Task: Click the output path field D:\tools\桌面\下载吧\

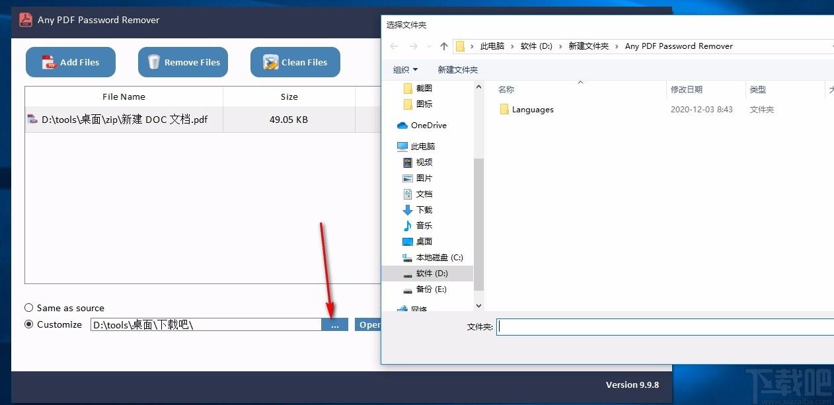Action: point(206,324)
